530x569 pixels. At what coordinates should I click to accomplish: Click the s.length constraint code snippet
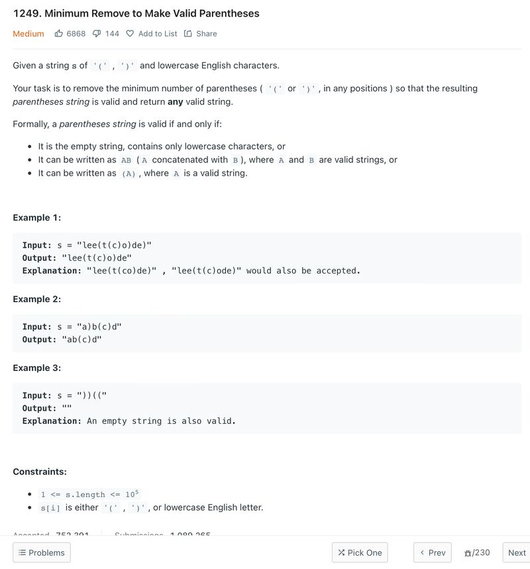[x=89, y=494]
